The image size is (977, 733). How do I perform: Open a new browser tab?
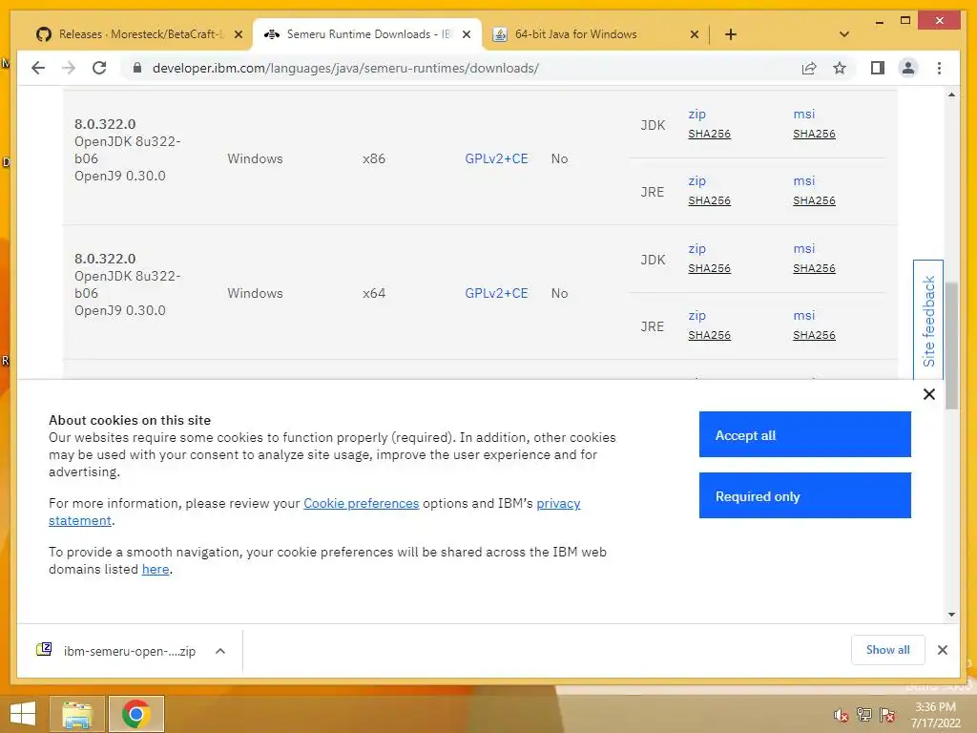point(731,34)
